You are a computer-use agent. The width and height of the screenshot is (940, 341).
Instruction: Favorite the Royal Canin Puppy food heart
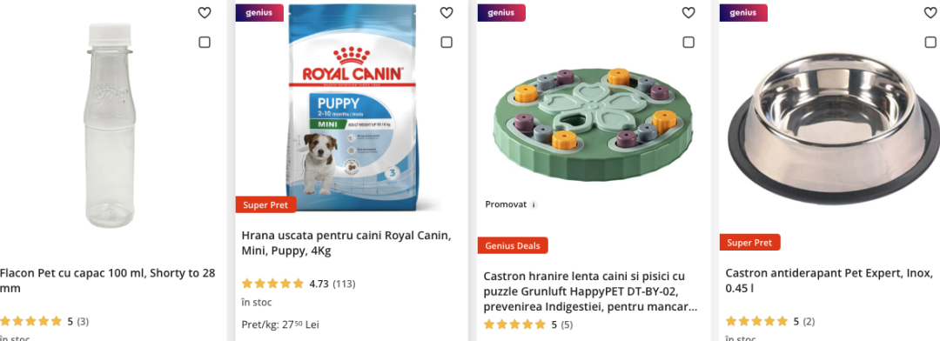point(446,12)
